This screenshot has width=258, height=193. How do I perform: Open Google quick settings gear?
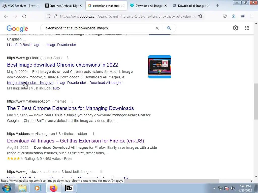coord(236,28)
